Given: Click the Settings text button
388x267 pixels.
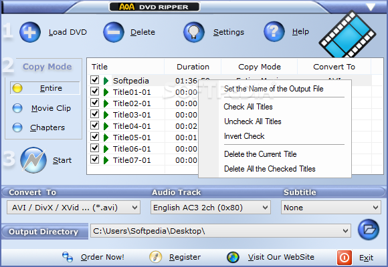Looking at the screenshot, I should point(229,32).
